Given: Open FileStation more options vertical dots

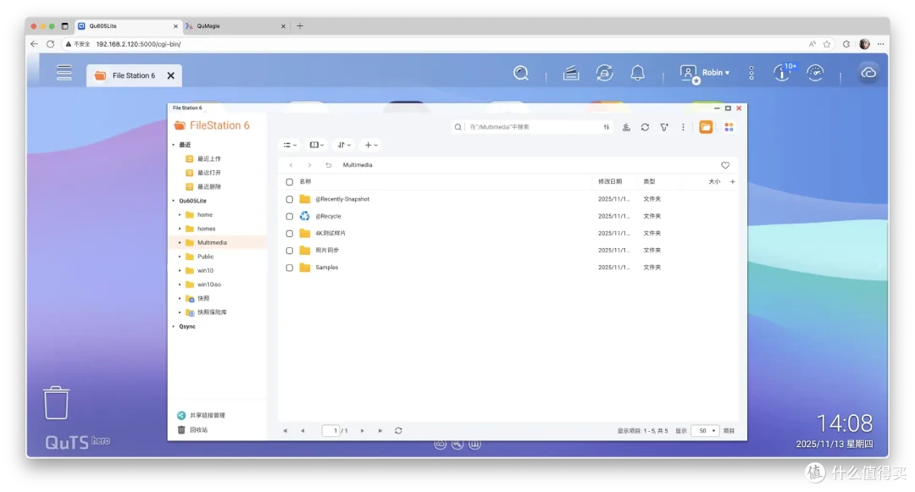Looking at the screenshot, I should point(683,127).
